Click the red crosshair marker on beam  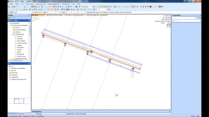(91, 52)
